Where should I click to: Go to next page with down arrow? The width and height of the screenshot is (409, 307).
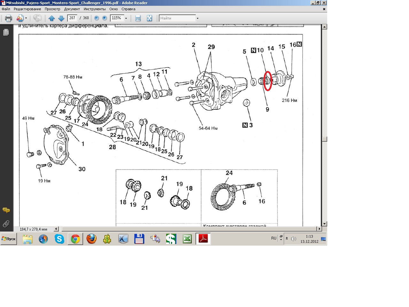pos(61,18)
